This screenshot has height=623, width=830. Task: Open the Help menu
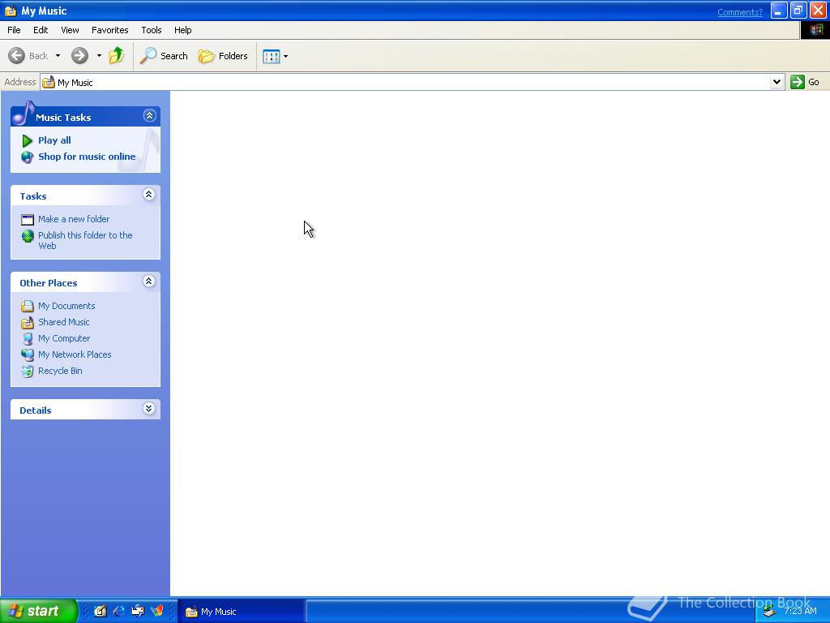coord(182,30)
